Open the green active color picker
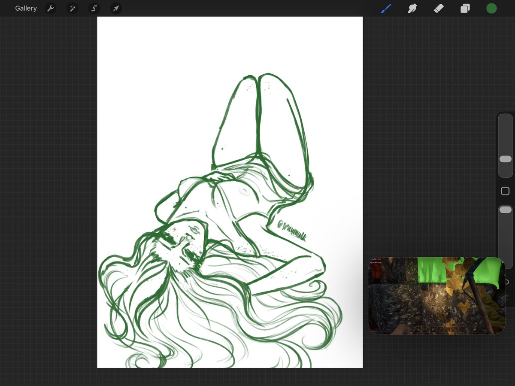515x386 pixels. coord(491,8)
